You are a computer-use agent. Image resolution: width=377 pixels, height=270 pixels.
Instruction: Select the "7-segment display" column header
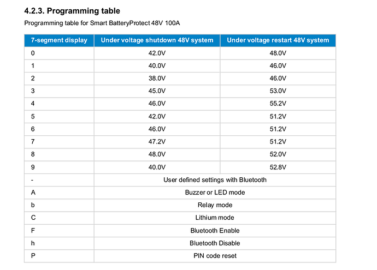[x=60, y=40]
